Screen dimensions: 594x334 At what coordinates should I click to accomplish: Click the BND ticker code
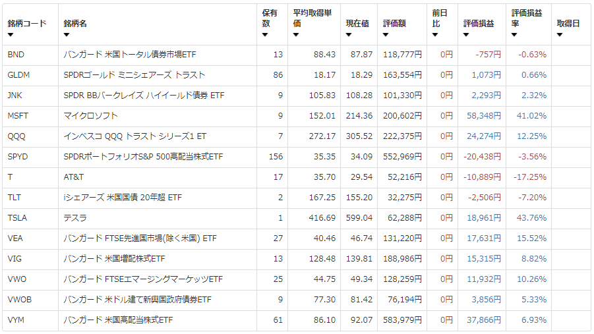click(16, 55)
